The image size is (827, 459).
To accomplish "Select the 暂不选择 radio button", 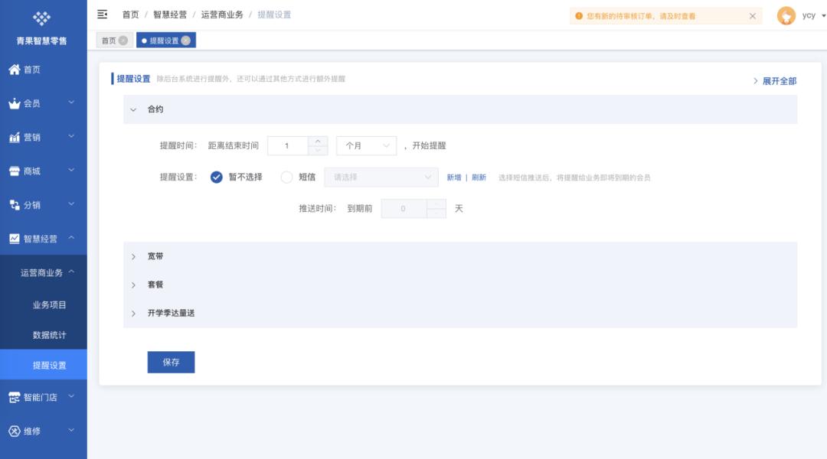I will tap(215, 177).
